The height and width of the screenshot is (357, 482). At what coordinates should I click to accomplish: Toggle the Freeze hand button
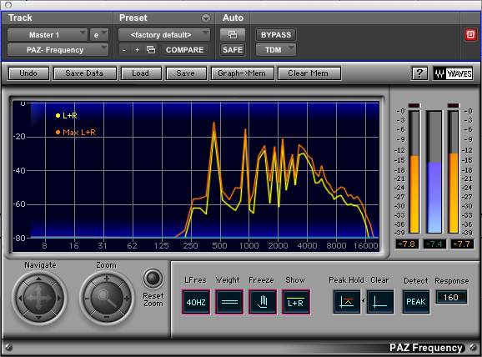pos(263,302)
